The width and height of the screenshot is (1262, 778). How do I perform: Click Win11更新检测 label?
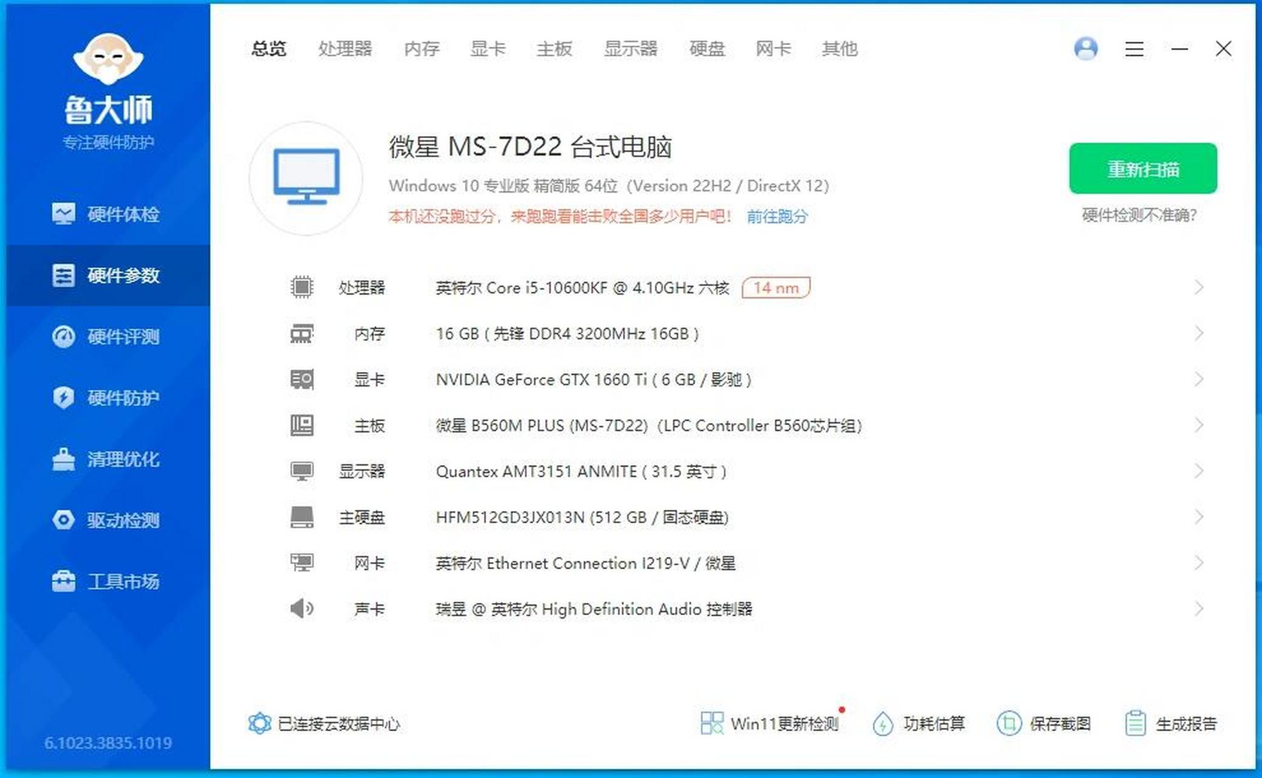click(784, 724)
